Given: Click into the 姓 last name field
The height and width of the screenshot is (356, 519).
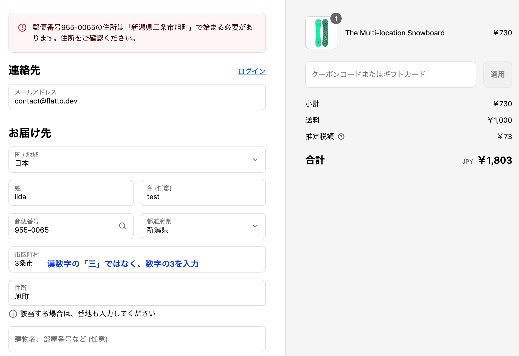Looking at the screenshot, I should coord(71,193).
